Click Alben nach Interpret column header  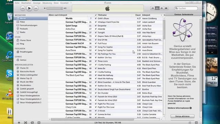(68, 15)
